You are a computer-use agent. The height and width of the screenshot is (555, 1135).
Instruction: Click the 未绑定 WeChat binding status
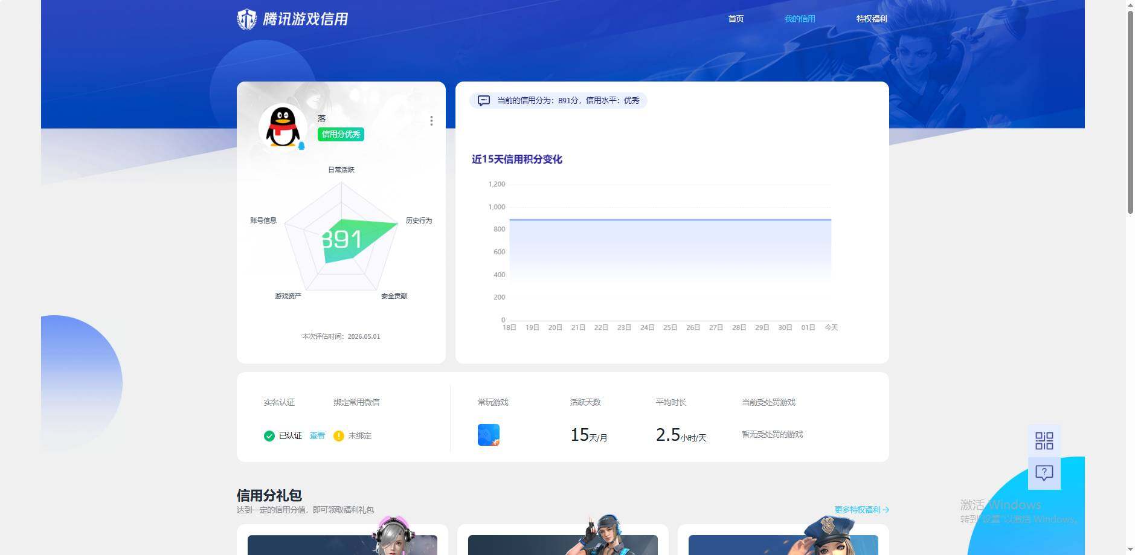[360, 435]
